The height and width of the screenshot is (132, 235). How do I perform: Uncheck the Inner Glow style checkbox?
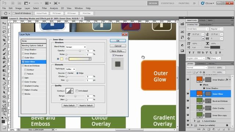23,62
